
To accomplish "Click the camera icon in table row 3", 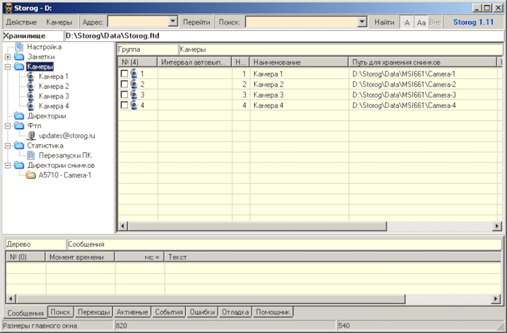I will click(134, 95).
